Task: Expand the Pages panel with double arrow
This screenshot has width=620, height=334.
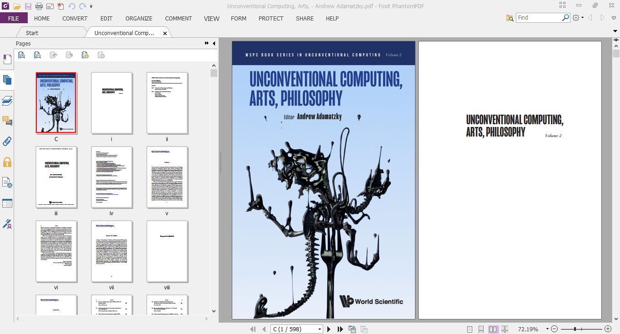Action: click(207, 43)
